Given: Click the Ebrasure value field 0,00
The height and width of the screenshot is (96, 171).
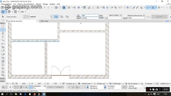Looking at the screenshot, I should pos(137,18).
